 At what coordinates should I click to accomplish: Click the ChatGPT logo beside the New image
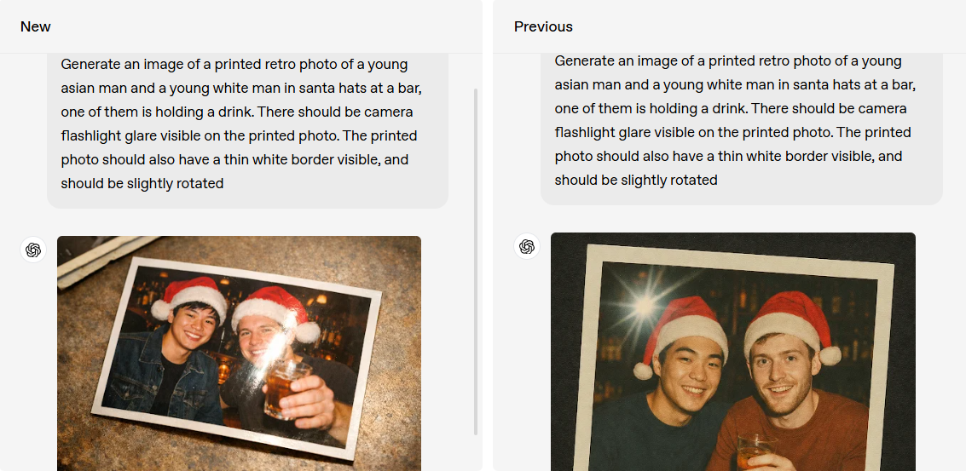pos(33,250)
